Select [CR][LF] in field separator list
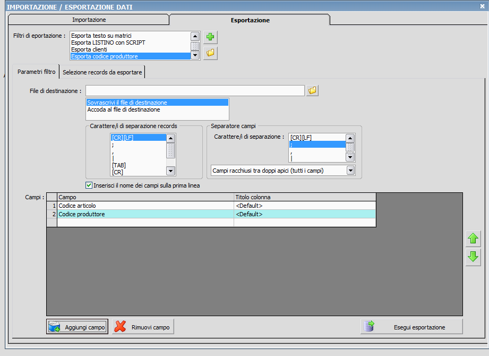This screenshot has width=489, height=356. point(318,138)
